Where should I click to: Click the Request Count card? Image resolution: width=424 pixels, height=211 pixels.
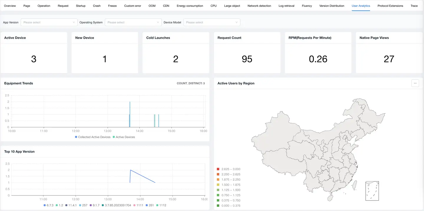tap(247, 53)
